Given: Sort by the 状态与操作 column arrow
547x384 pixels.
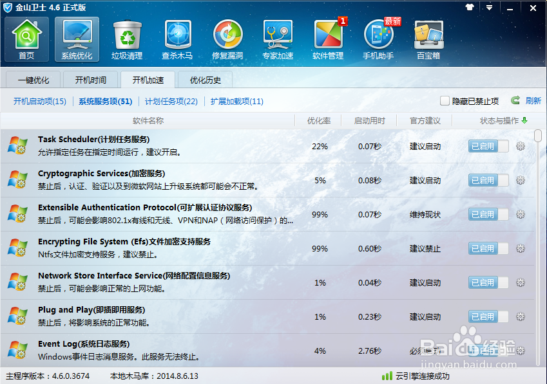Looking at the screenshot, I should coord(524,120).
